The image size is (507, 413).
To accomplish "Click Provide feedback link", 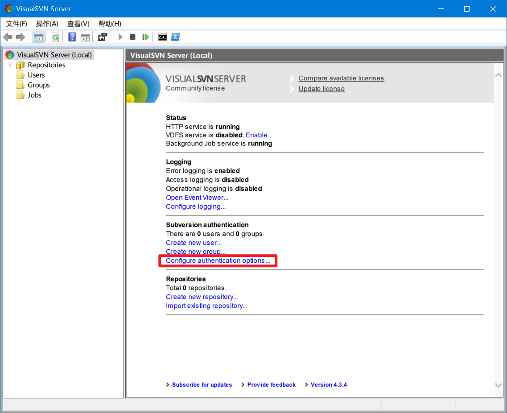I will click(x=271, y=385).
